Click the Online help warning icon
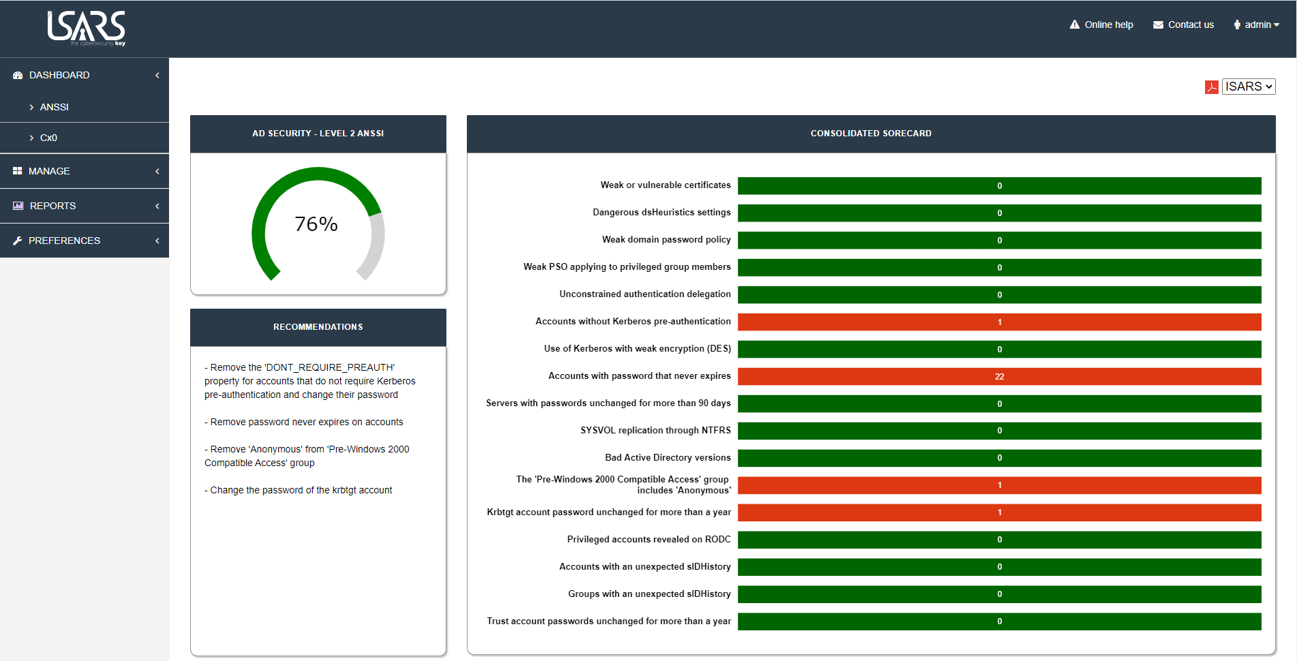Image resolution: width=1297 pixels, height=661 pixels. pos(1075,25)
